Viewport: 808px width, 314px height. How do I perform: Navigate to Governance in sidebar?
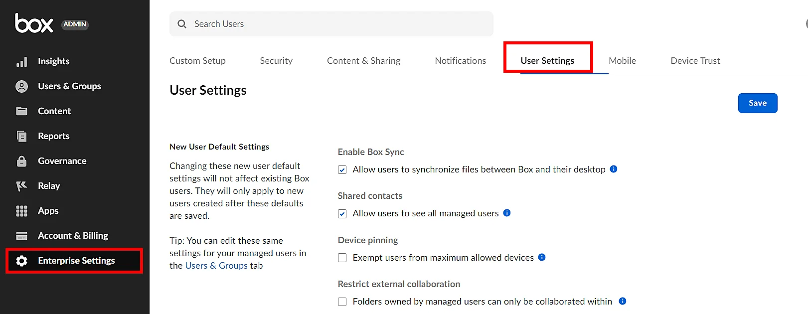[x=62, y=161]
